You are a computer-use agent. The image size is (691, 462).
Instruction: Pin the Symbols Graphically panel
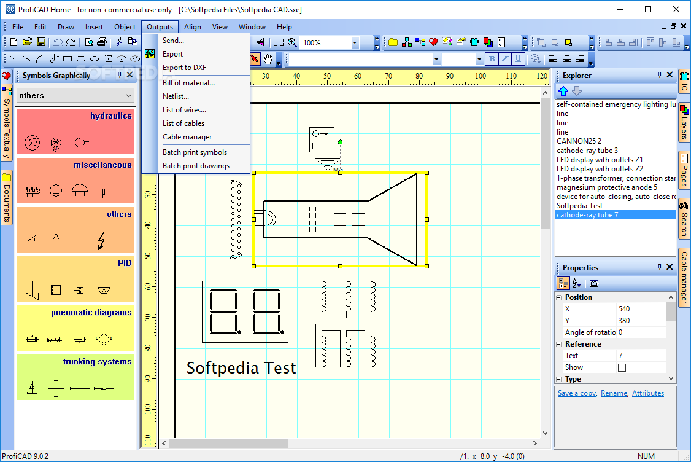coord(120,75)
